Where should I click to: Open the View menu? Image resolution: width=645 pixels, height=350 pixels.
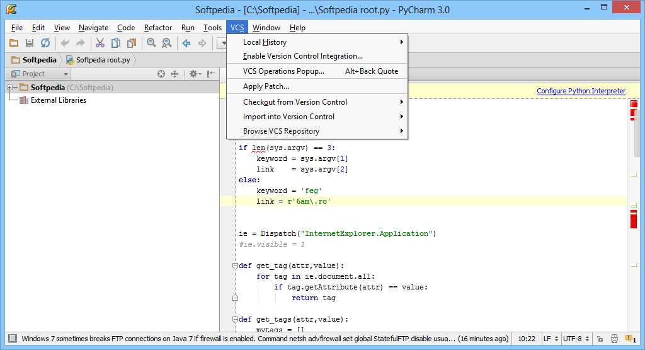tap(62, 28)
